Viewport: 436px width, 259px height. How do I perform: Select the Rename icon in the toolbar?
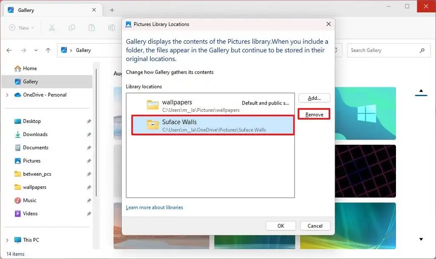(x=111, y=28)
